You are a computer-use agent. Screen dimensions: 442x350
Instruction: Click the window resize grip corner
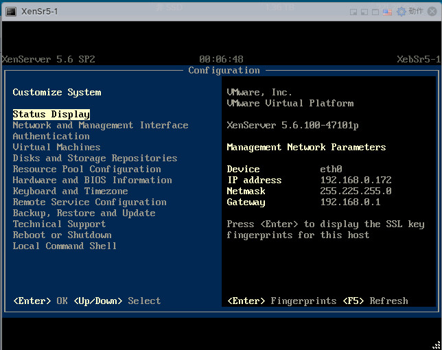click(x=437, y=345)
